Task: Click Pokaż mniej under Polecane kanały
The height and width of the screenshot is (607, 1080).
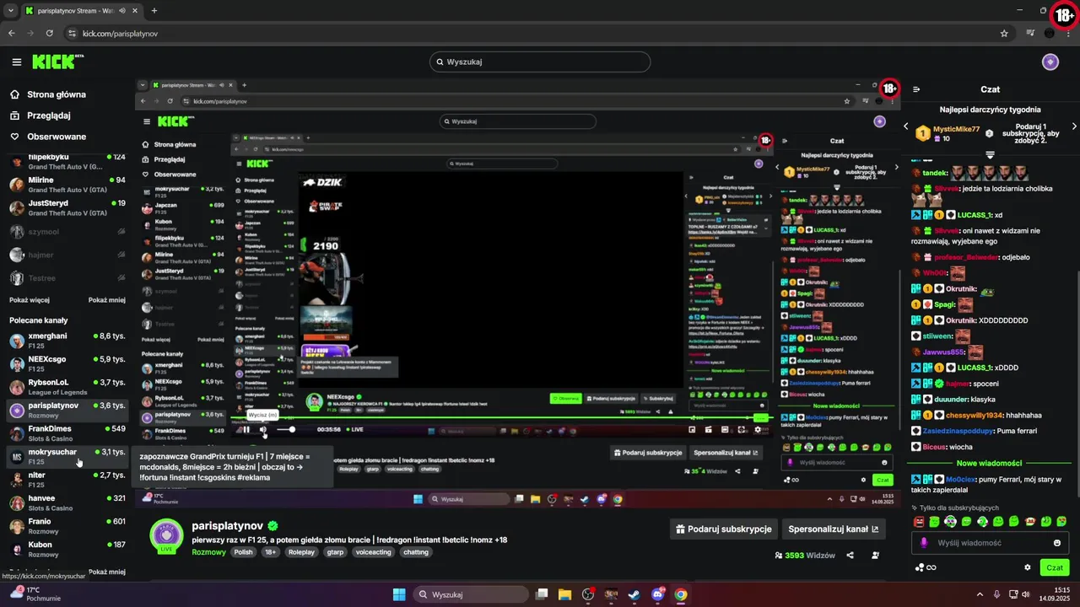Action: point(107,572)
